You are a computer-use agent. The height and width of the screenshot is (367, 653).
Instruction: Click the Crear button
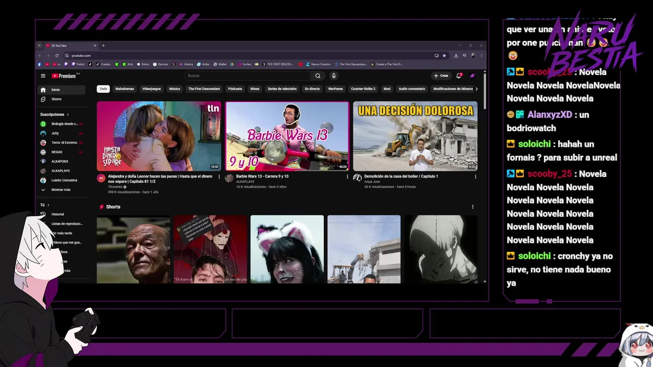pyautogui.click(x=441, y=76)
